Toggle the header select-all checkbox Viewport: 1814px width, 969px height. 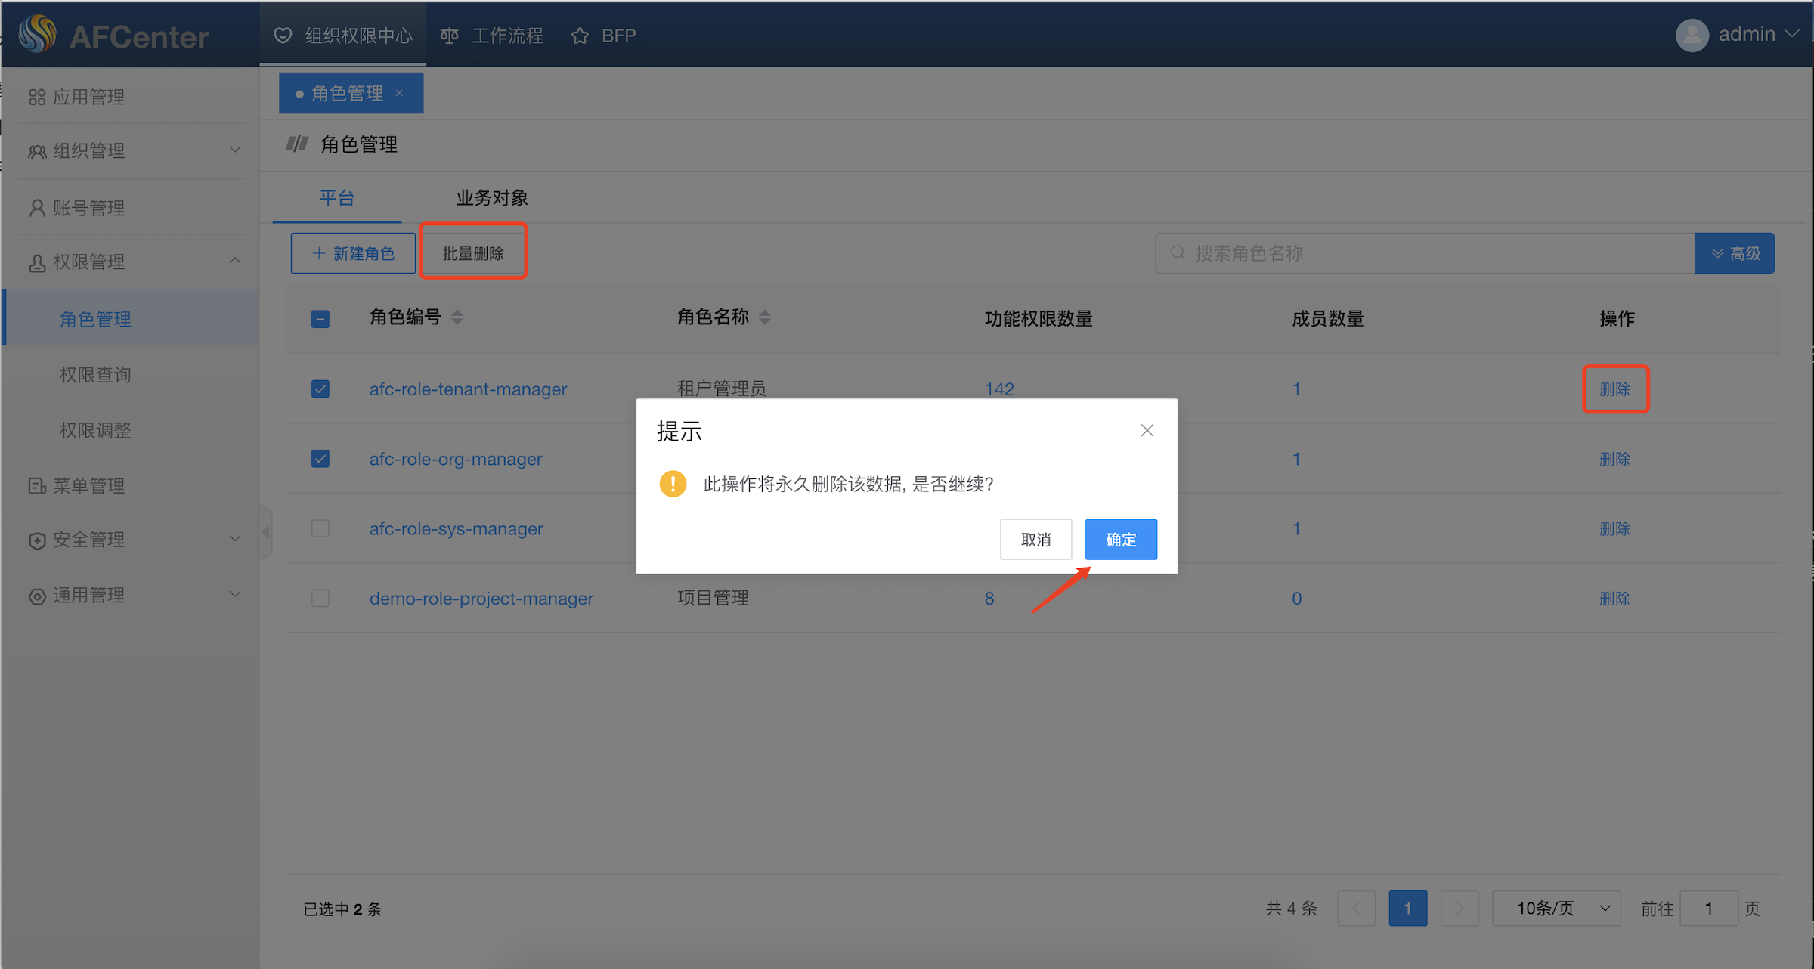pos(320,318)
